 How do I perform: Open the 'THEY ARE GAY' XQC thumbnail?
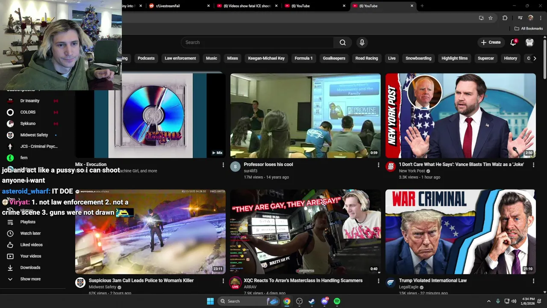[306, 231]
